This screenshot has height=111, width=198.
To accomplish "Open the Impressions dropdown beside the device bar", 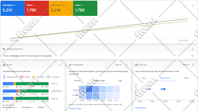I will [x=56, y=91].
